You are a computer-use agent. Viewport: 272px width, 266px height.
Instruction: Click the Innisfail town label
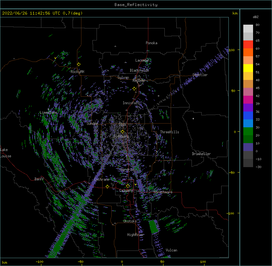point(131,103)
